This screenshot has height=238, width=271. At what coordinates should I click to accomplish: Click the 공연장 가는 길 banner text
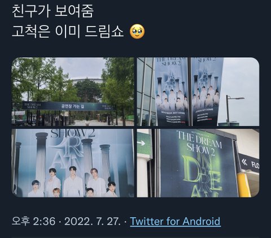(73, 106)
